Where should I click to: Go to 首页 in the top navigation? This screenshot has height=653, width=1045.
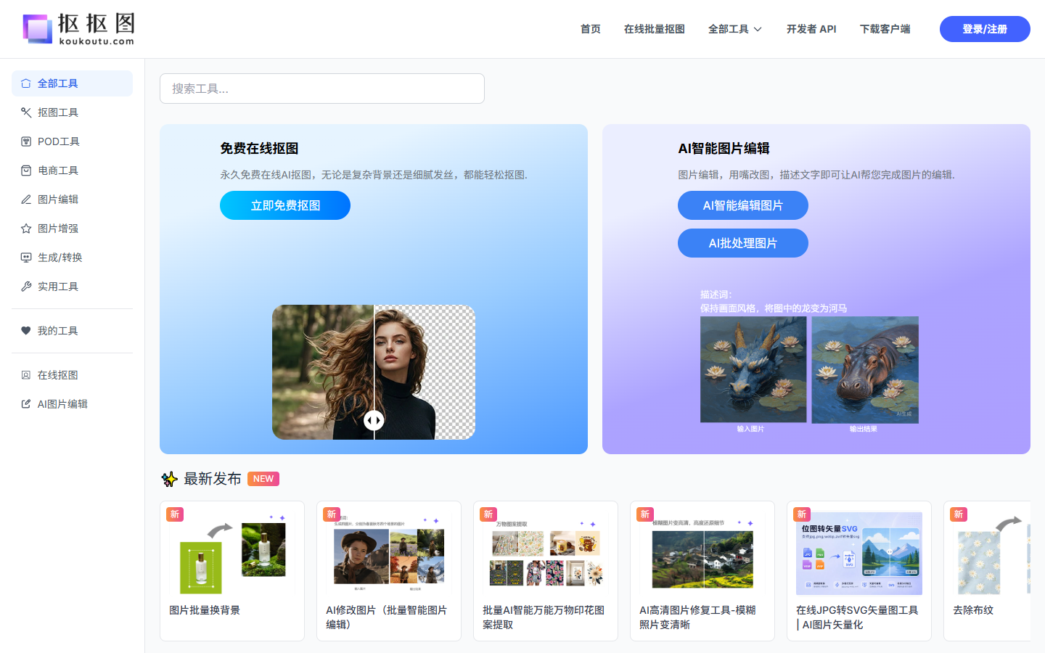pos(591,29)
